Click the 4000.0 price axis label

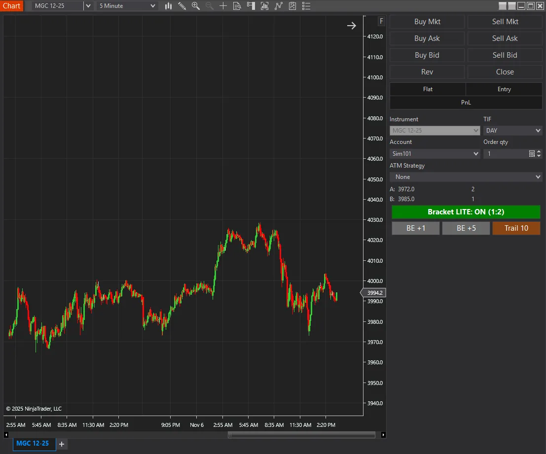coord(375,281)
